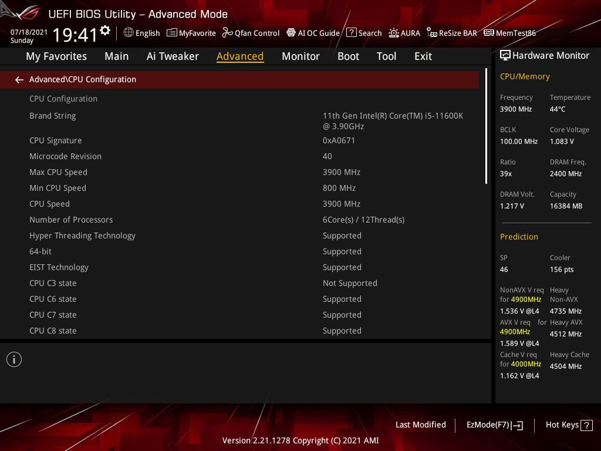Screen dimensions: 601x451
Task: Launch the AI OC Guide
Action: 313,33
